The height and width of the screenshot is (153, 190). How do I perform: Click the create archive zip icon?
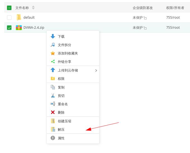(53, 121)
